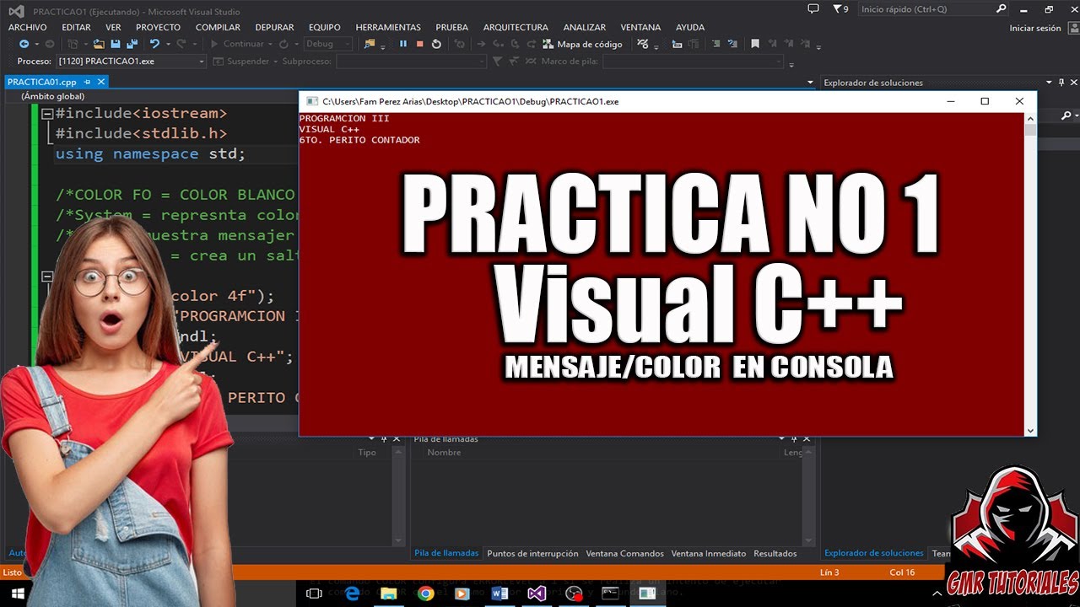This screenshot has width=1080, height=607.
Task: Pin the PRACTICA01.cpp tab
Action: coord(87,82)
